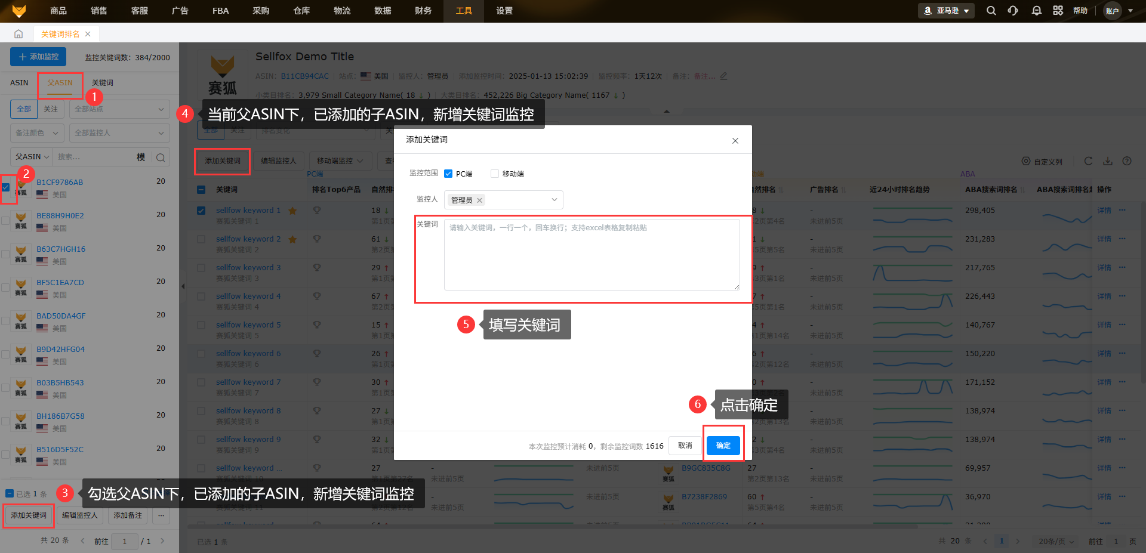Open the 父ASIN search type dropdown

point(32,157)
